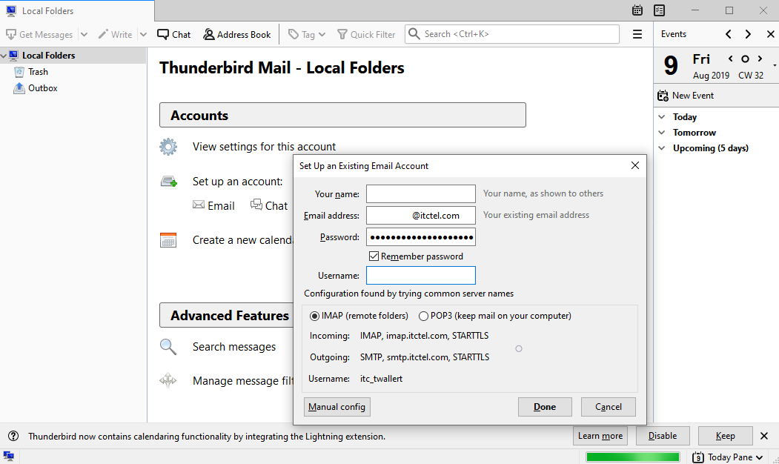Click the New Event icon
This screenshot has width=779, height=464.
pyautogui.click(x=663, y=96)
